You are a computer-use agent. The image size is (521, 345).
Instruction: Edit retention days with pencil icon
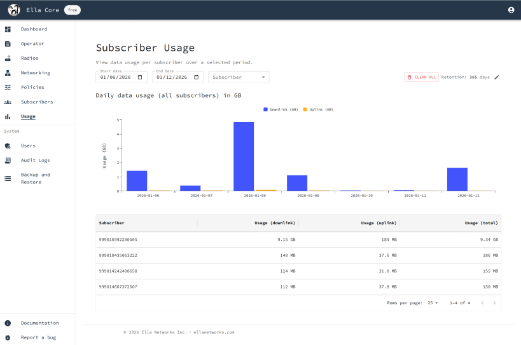click(x=497, y=78)
